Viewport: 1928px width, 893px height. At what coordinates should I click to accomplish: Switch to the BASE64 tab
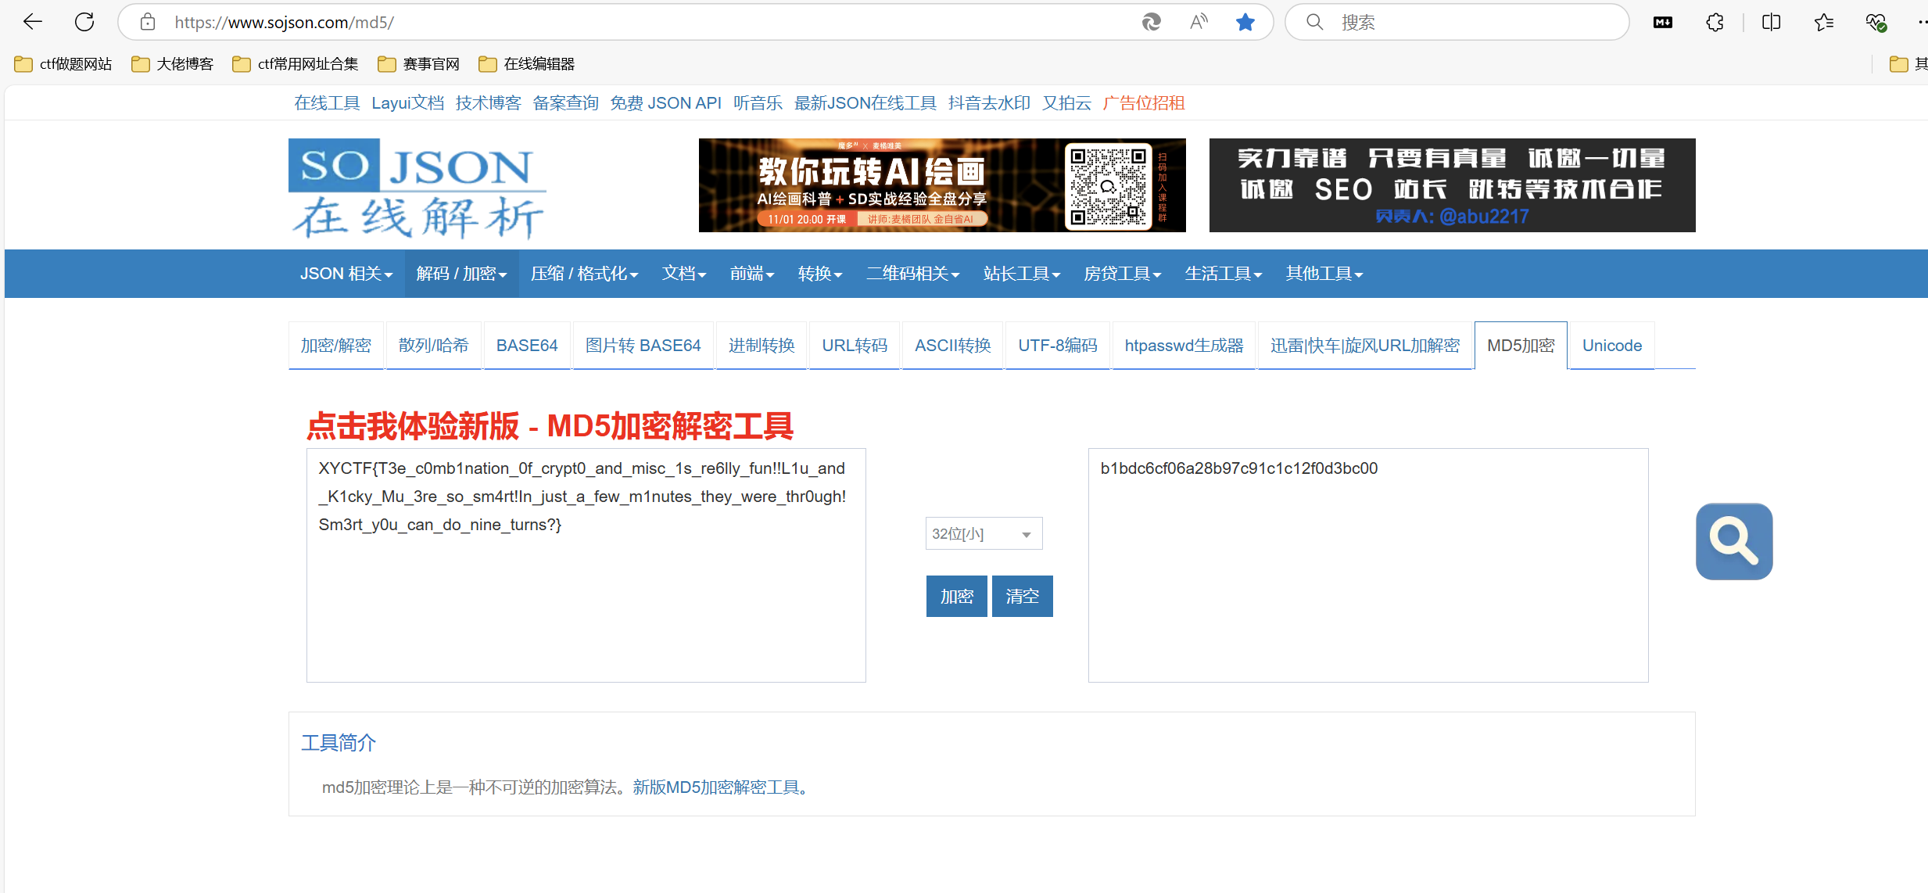pyautogui.click(x=527, y=345)
